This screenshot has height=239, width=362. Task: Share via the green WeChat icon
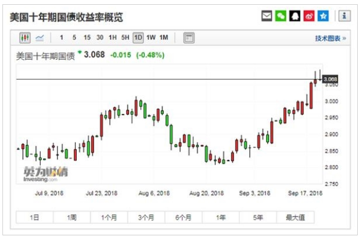pos(281,16)
